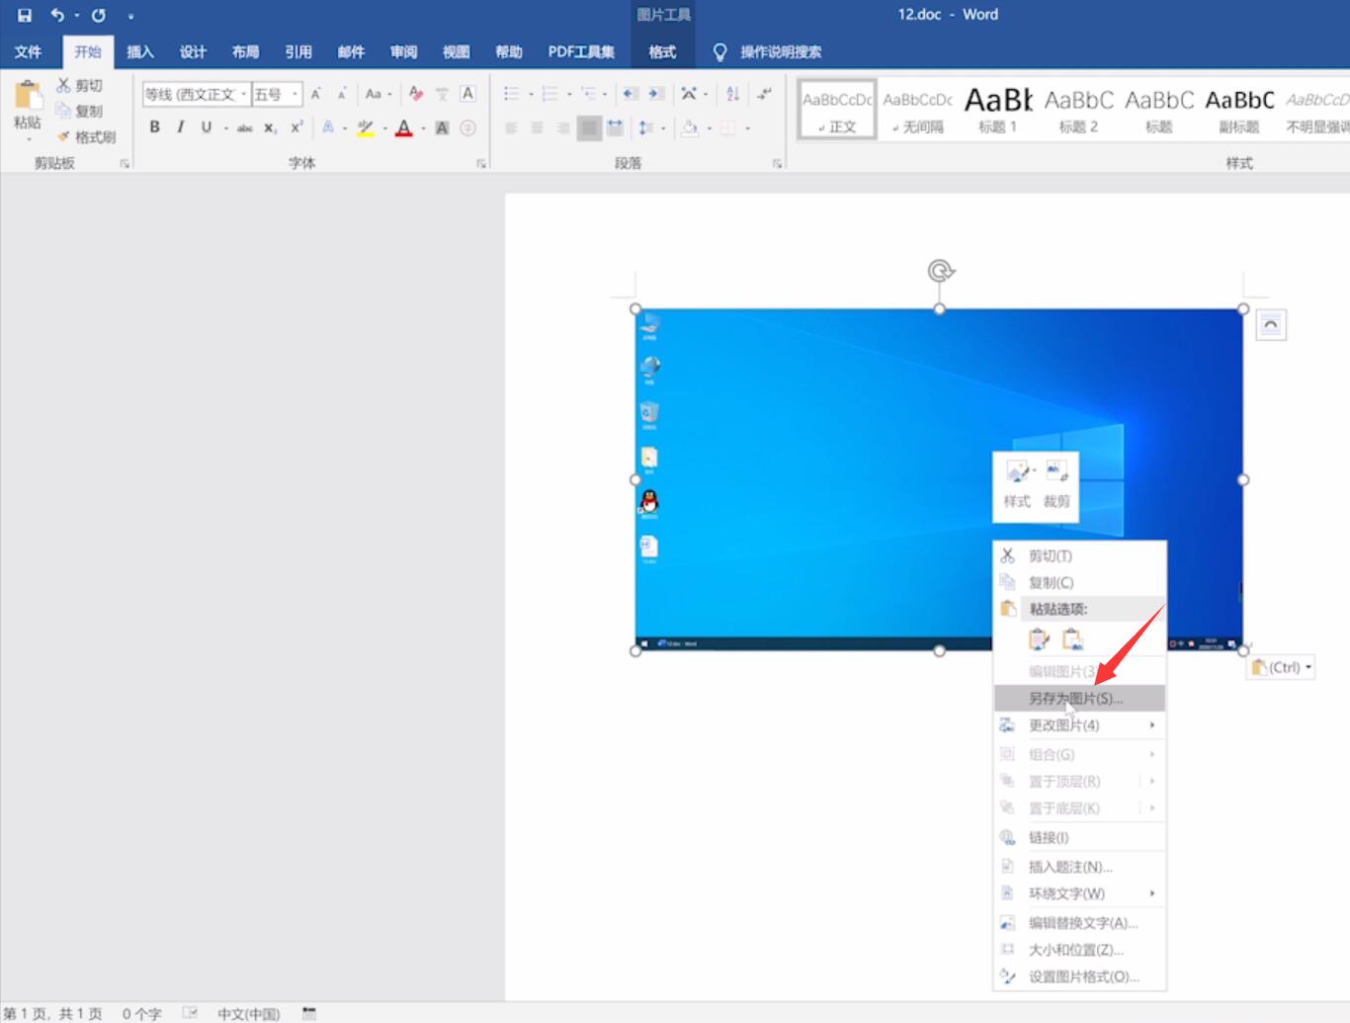This screenshot has width=1350, height=1023.
Task: Choose the first paste option icon in context menu
Action: coord(1039,639)
